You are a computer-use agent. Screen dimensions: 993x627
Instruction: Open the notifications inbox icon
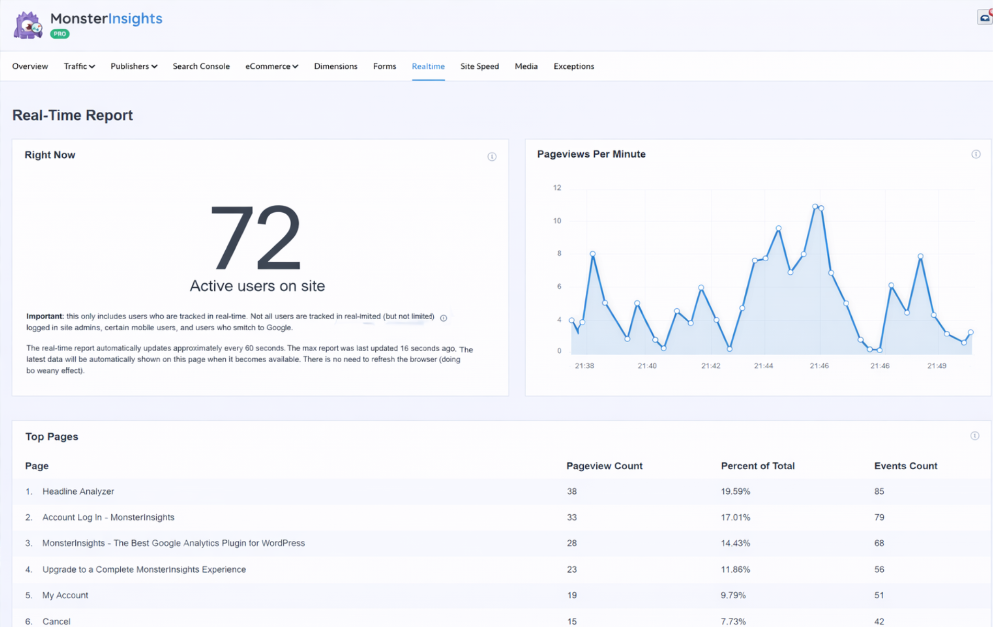(x=985, y=17)
